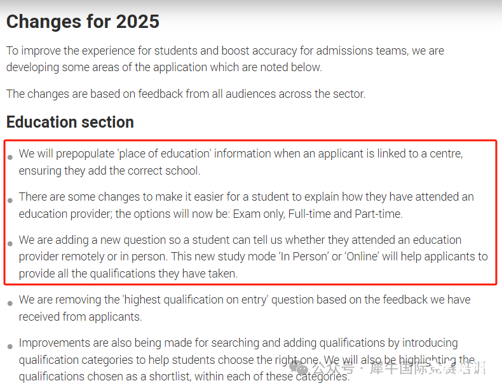
Task: Click 'received from applicants' text line
Action: tap(80, 317)
